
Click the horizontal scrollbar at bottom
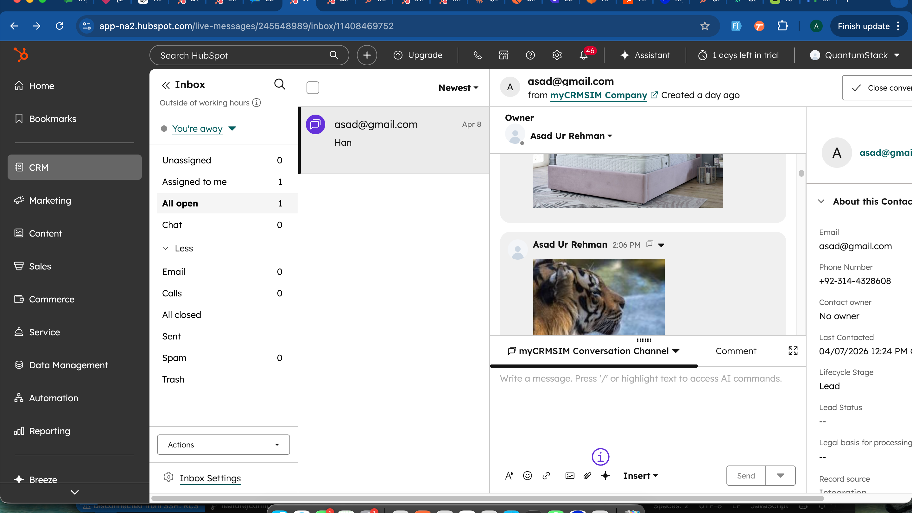[x=488, y=498]
